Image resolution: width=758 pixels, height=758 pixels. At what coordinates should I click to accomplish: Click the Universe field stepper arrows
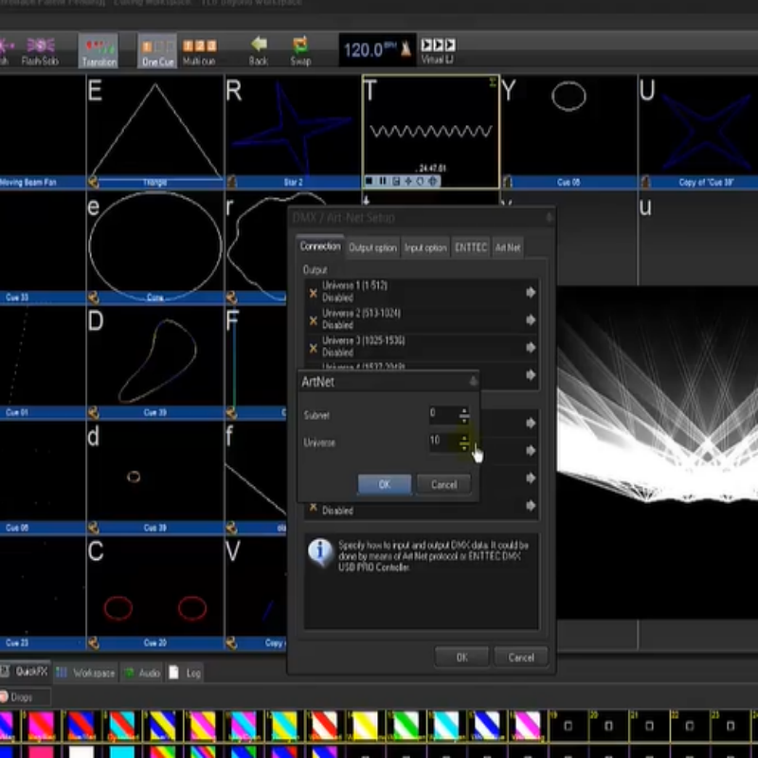[x=463, y=442]
